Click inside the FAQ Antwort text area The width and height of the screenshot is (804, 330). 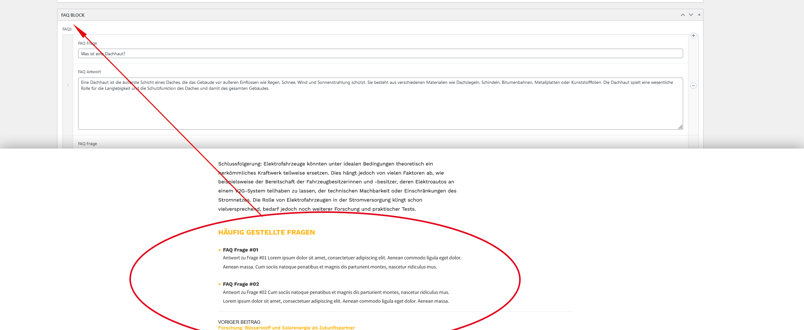tap(380, 107)
